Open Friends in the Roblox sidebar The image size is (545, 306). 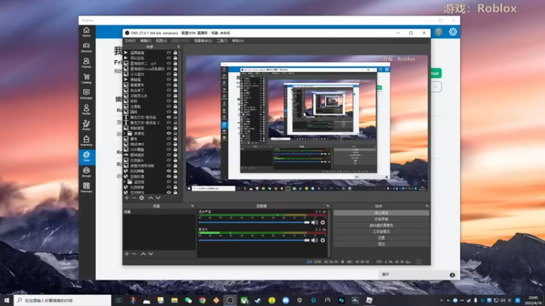click(x=87, y=63)
